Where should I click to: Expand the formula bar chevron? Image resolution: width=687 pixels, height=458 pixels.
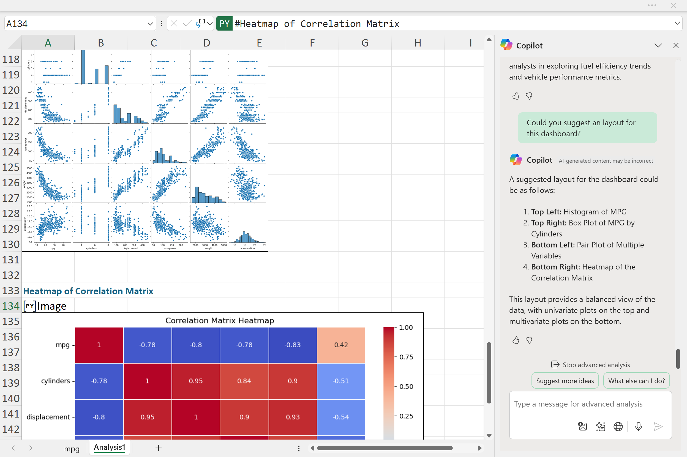click(677, 23)
